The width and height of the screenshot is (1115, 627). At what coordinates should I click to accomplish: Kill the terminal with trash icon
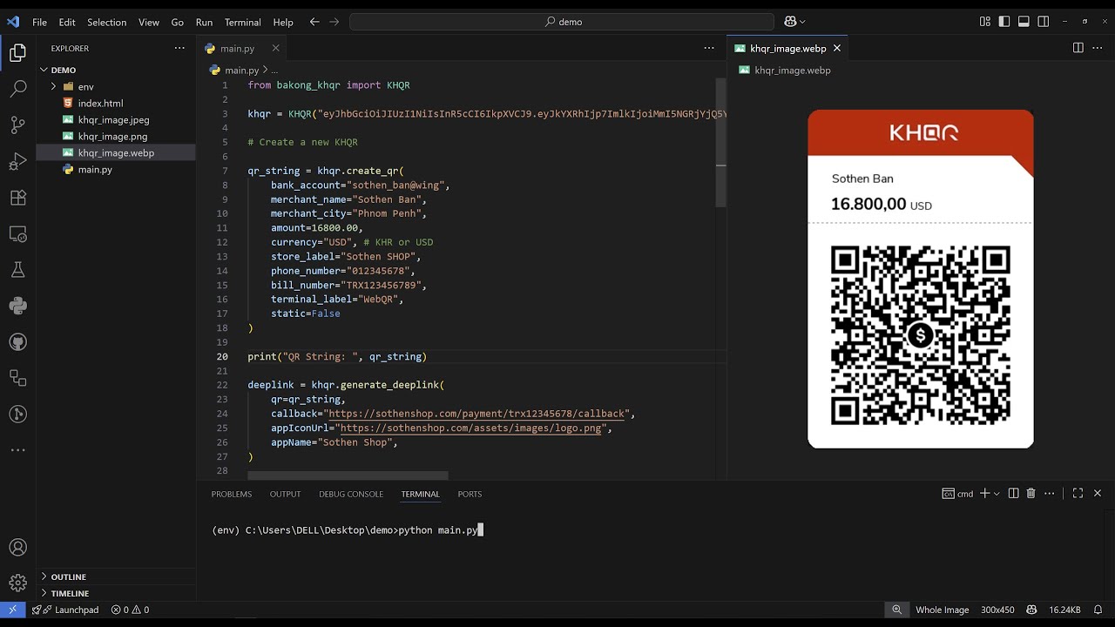tap(1031, 493)
